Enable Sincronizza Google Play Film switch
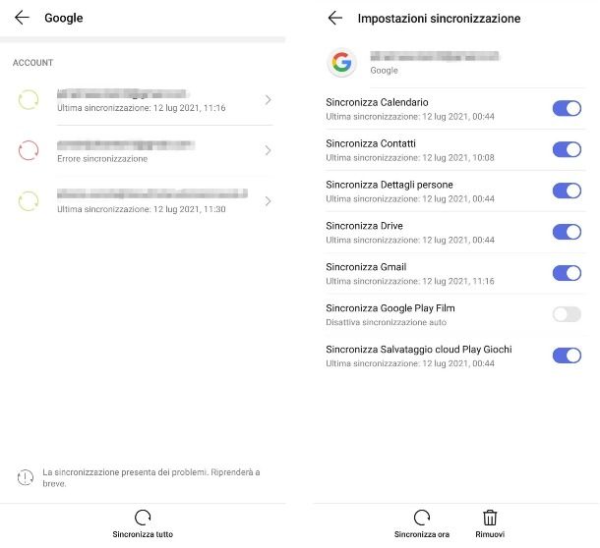Screen dimensions: 600x548 click(567, 314)
